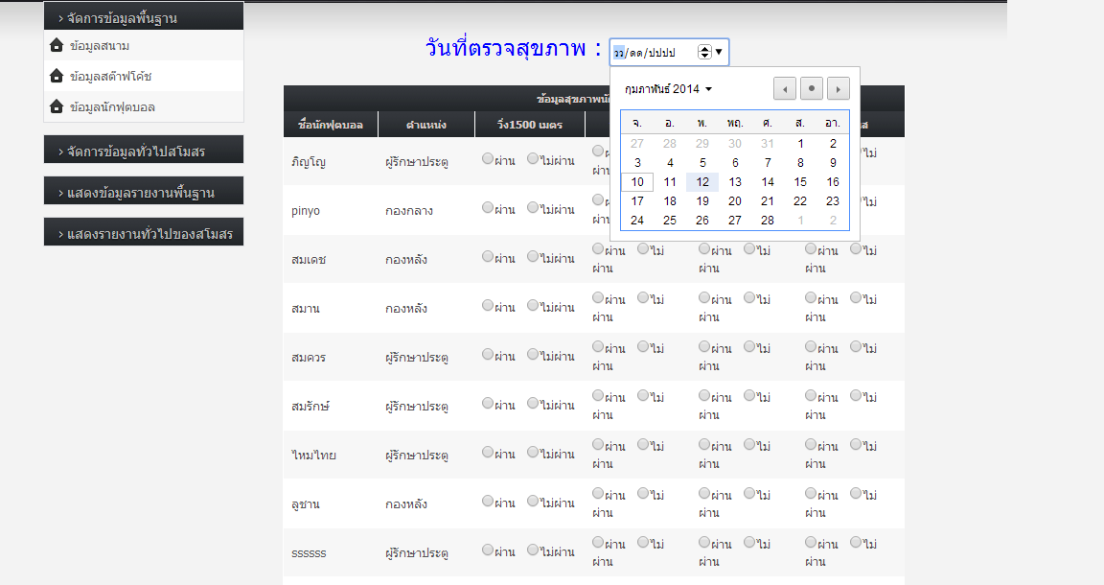Open ข้อมูลนักฟุตบอล menu item

pos(113,107)
